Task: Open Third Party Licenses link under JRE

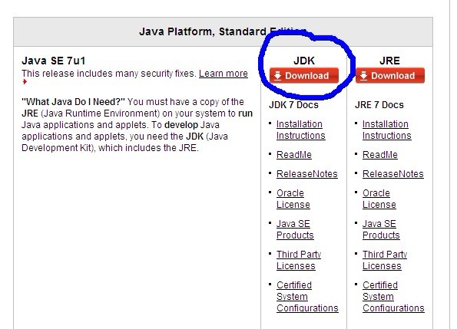Action: click(385, 260)
